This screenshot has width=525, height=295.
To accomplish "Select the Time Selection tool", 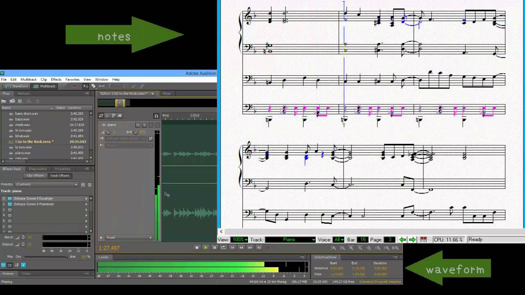I will coord(110,86).
